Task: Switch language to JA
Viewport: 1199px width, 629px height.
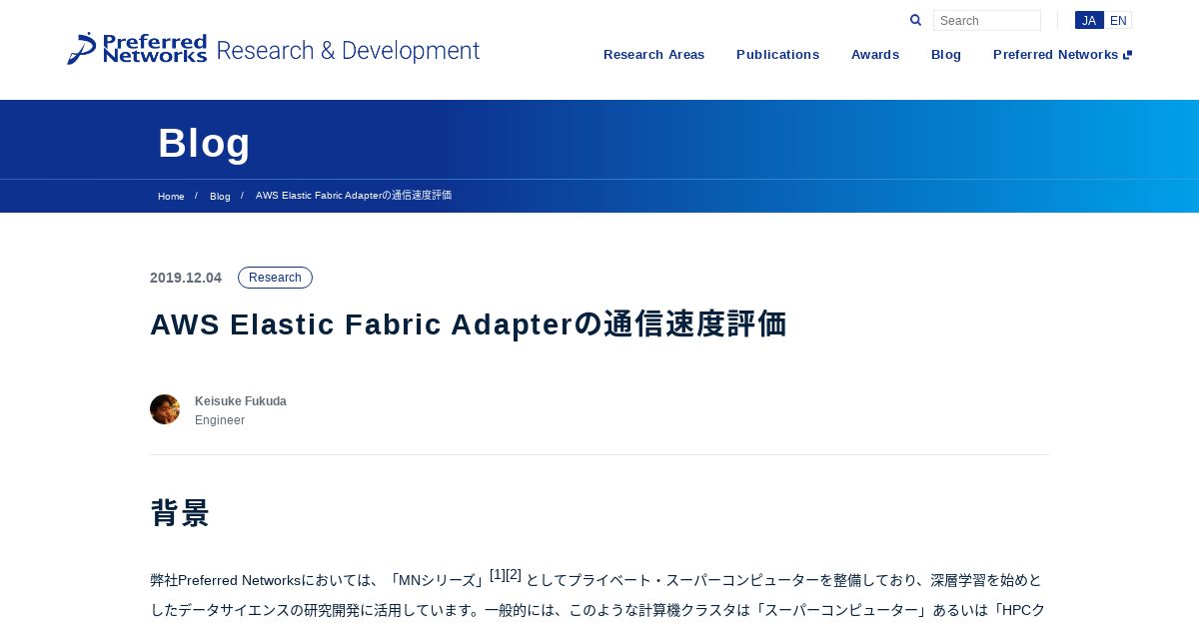Action: pyautogui.click(x=1089, y=20)
